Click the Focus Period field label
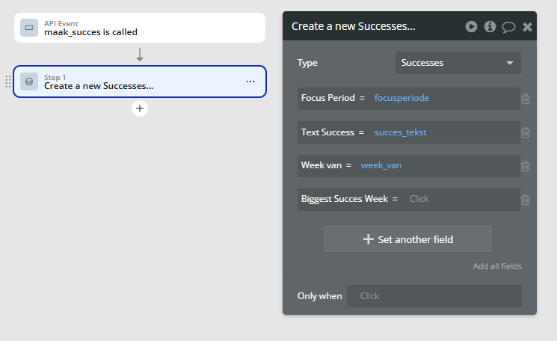This screenshot has width=557, height=341. coord(328,98)
